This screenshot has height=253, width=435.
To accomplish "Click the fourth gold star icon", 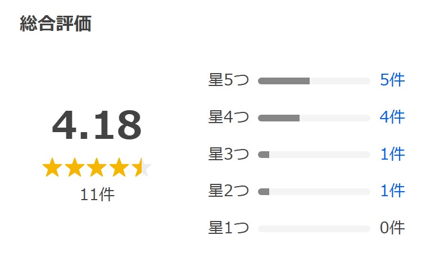I will (119, 168).
